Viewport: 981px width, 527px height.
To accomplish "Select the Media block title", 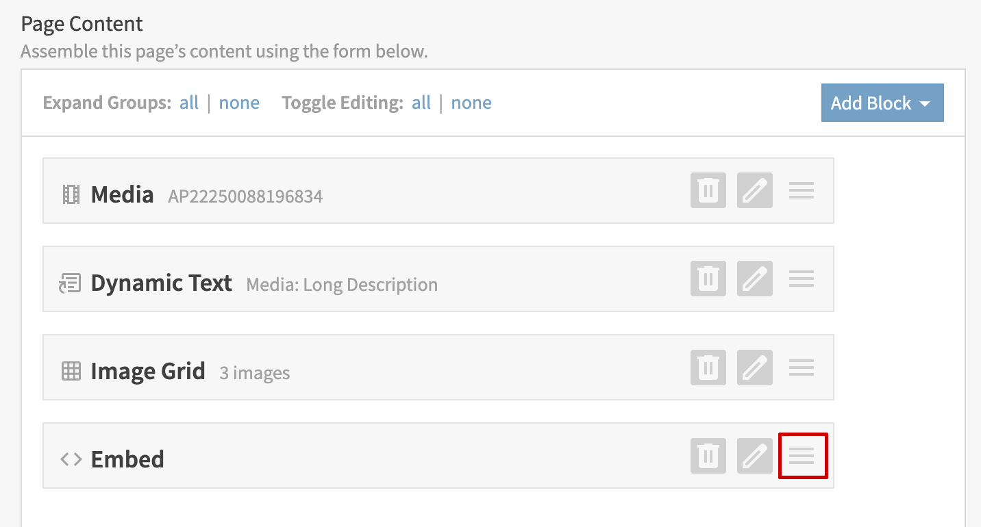I will click(122, 195).
